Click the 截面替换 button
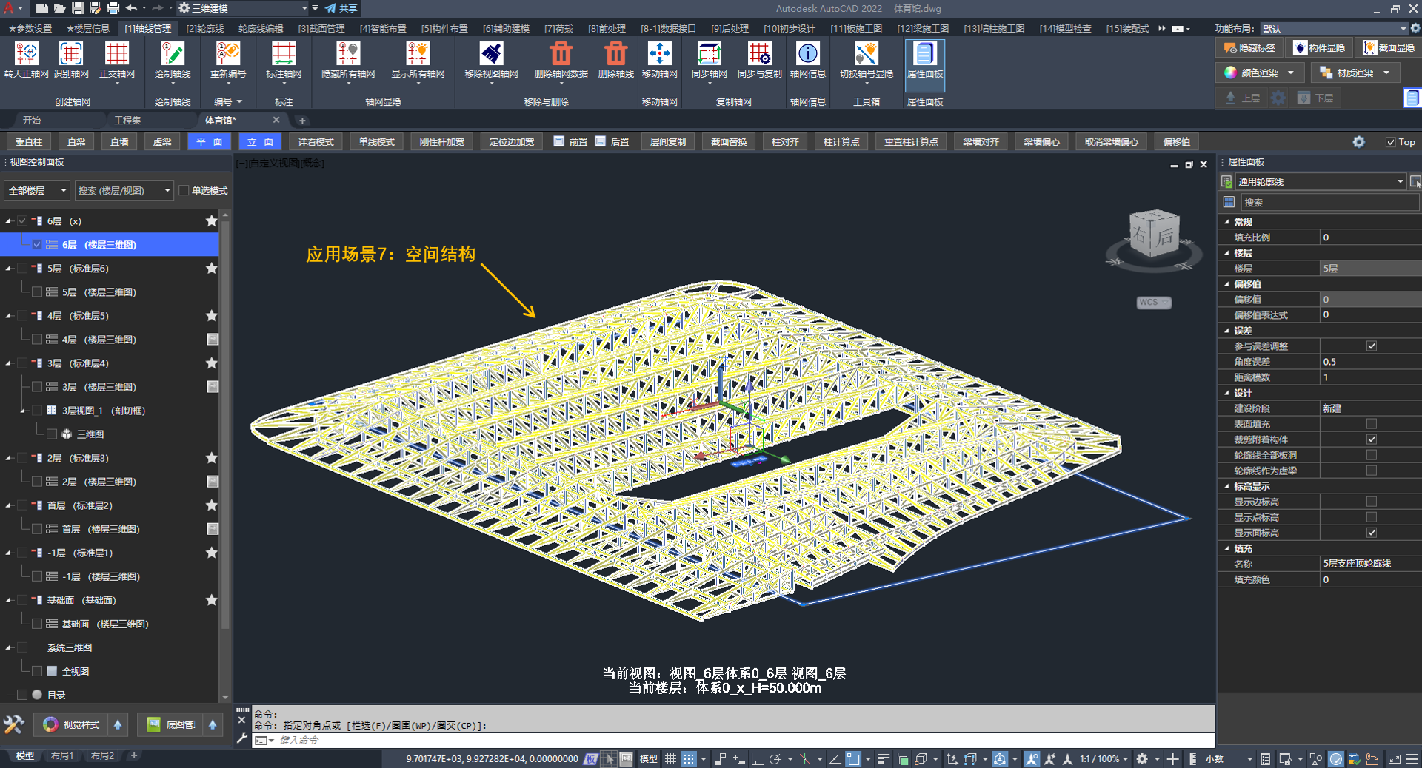Screen dimensions: 1422x768 coord(728,142)
